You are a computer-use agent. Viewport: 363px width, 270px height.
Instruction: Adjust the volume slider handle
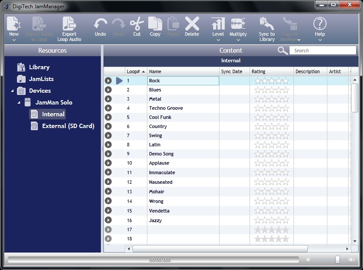(337, 260)
